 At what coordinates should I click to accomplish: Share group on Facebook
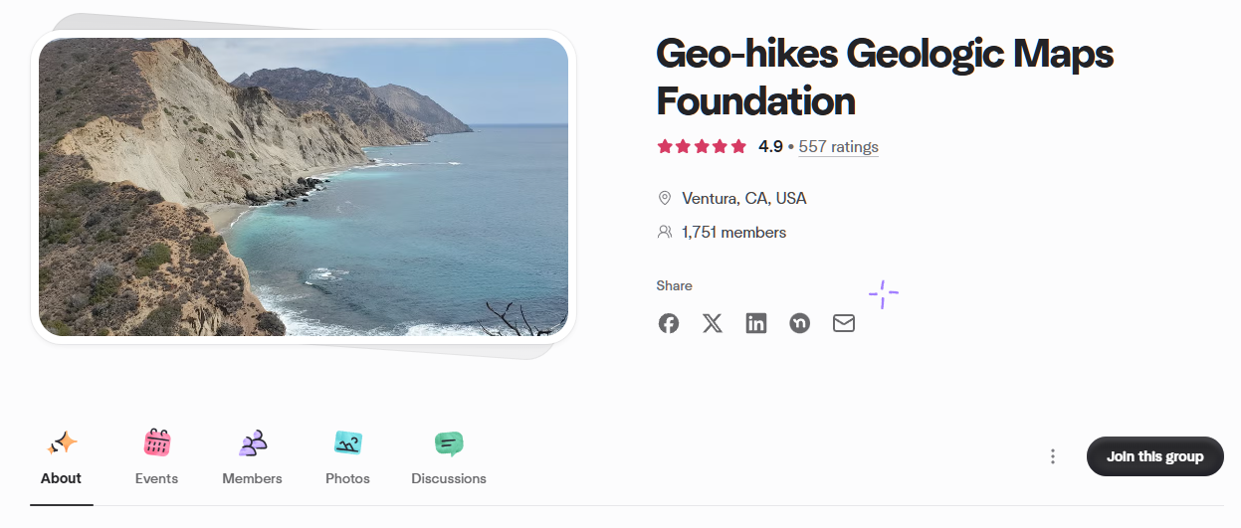coord(669,323)
